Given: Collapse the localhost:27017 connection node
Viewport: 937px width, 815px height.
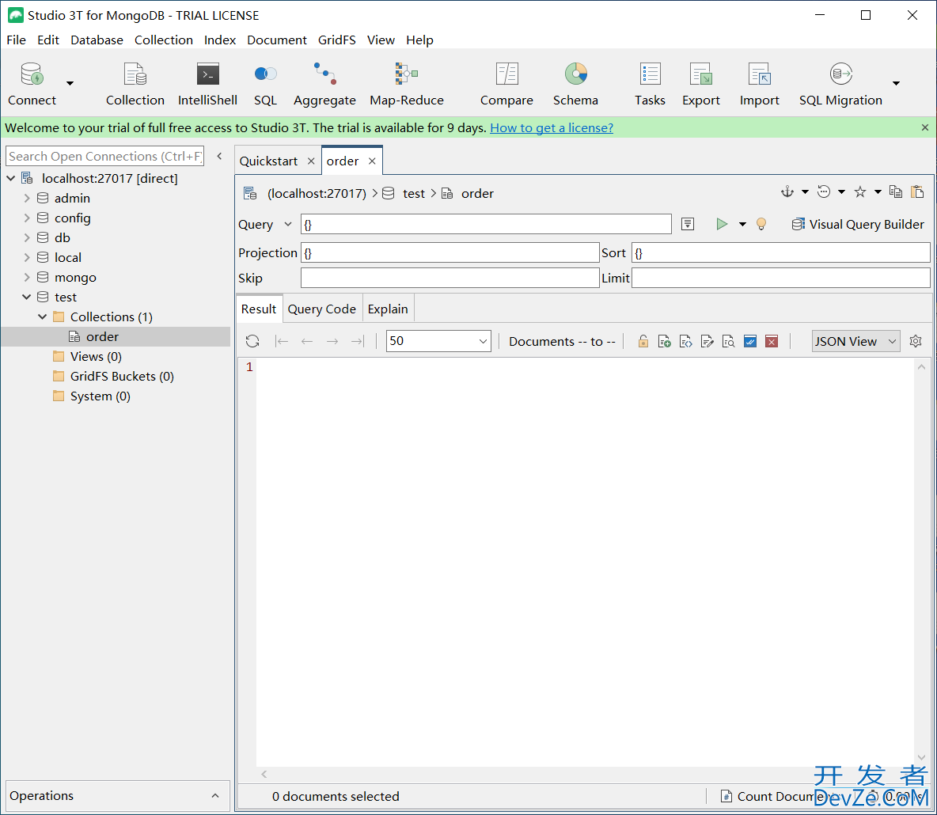Looking at the screenshot, I should click(x=11, y=178).
